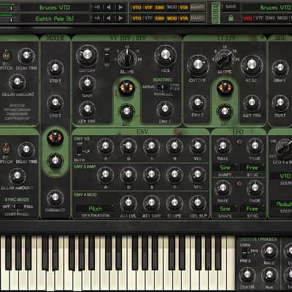The height and width of the screenshot is (292, 292).
Task: Click the HPF slope rotary selector
Action: pos(126,58)
